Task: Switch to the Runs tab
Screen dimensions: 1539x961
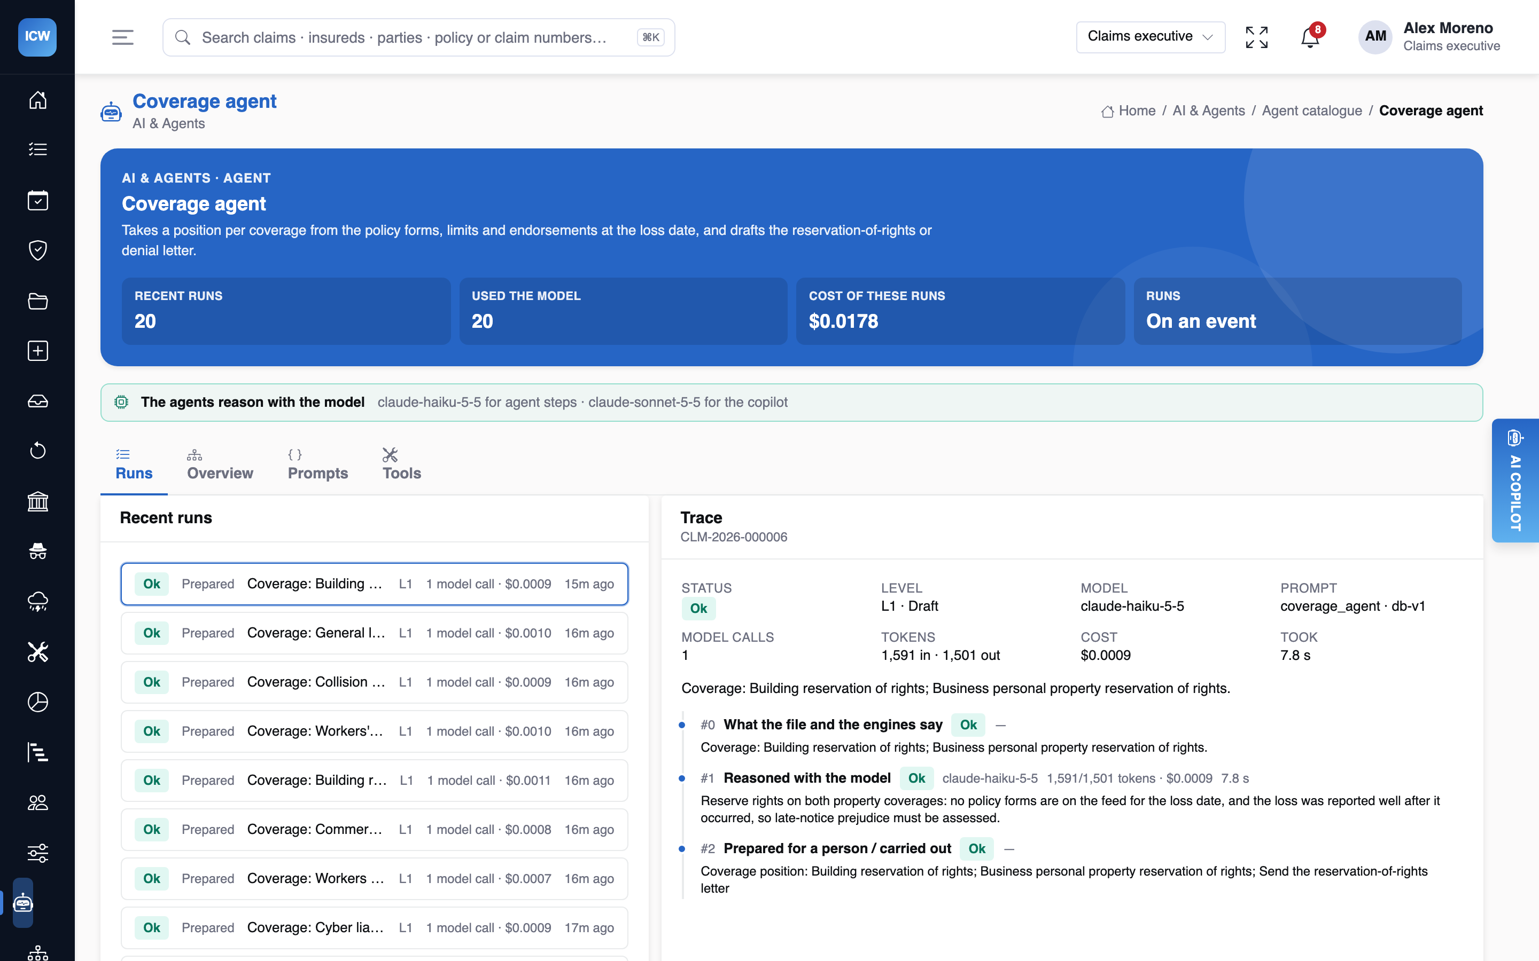Action: (x=134, y=464)
